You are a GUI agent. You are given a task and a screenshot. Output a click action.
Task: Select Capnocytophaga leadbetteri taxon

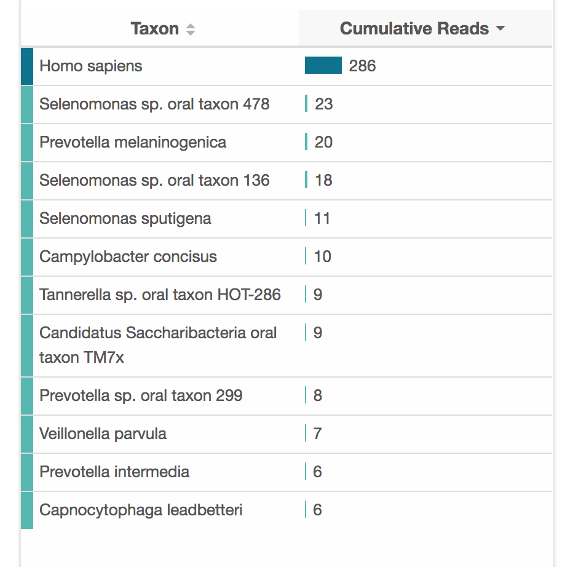141,510
